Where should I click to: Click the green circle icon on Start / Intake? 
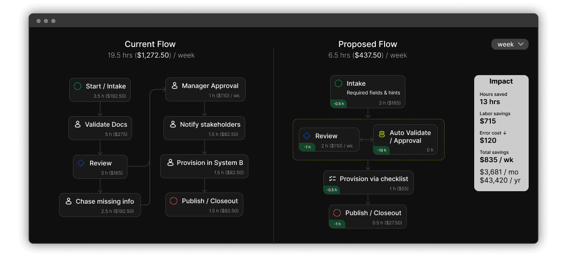click(x=78, y=86)
